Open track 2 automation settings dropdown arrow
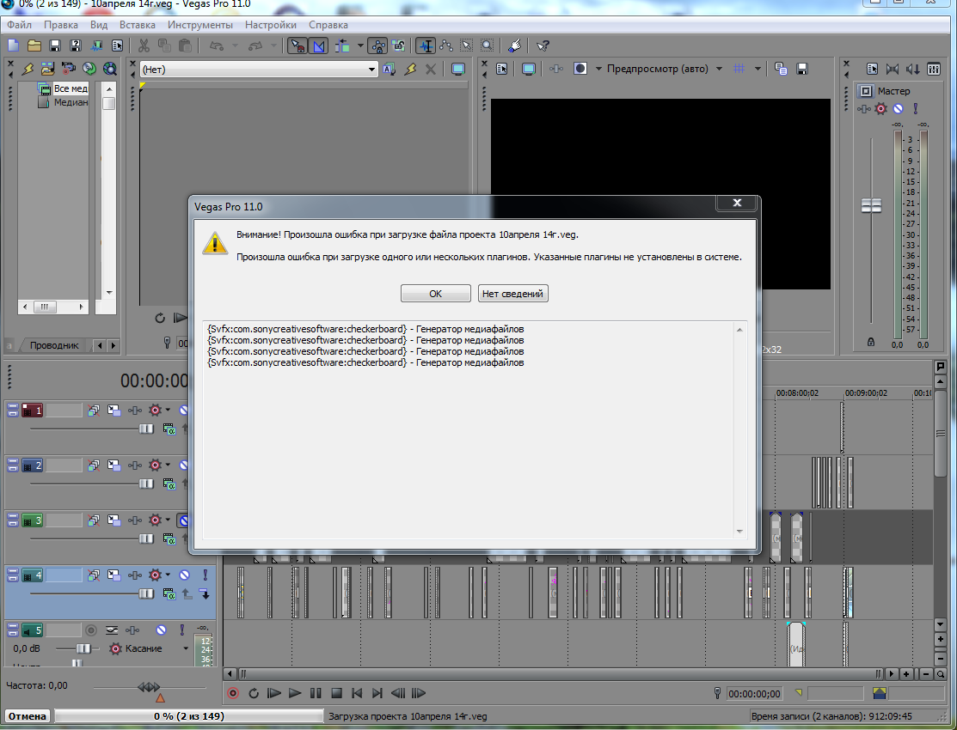Image resolution: width=957 pixels, height=730 pixels. pos(168,465)
